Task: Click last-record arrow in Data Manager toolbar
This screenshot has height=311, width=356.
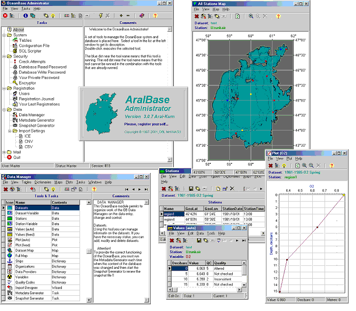Action: click(x=146, y=189)
